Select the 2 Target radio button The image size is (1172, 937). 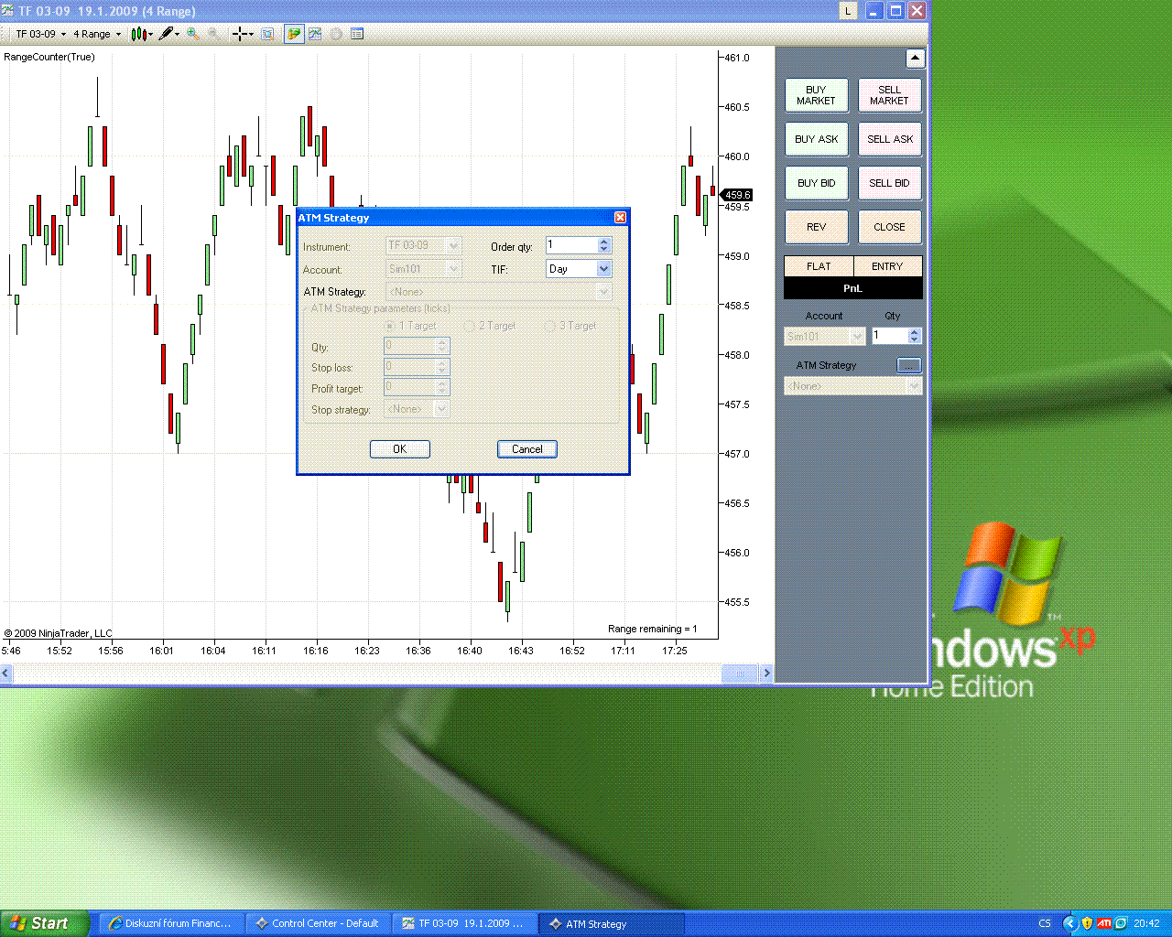(x=470, y=326)
